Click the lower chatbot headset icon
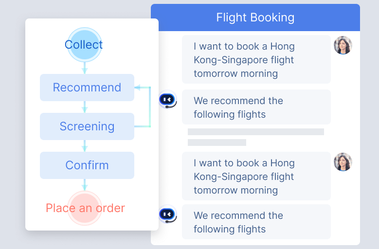 click(x=167, y=214)
